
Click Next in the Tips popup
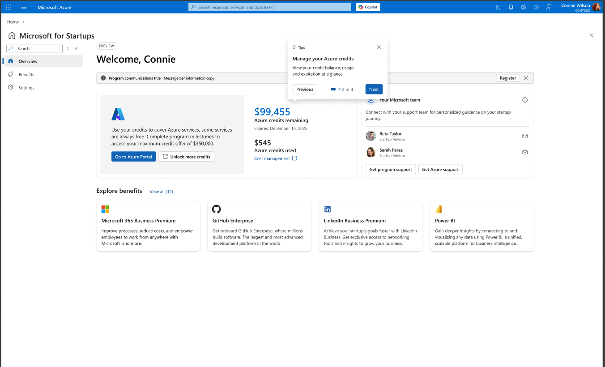[x=374, y=89]
